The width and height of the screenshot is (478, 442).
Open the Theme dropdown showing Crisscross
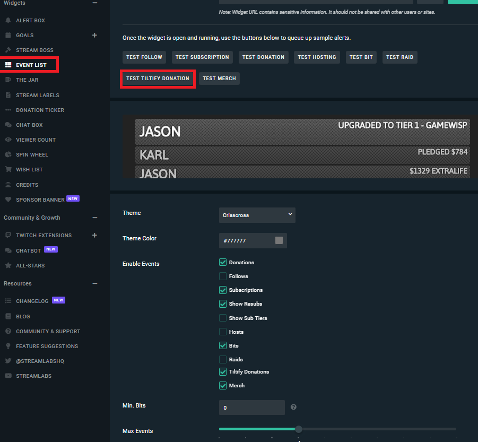(257, 215)
